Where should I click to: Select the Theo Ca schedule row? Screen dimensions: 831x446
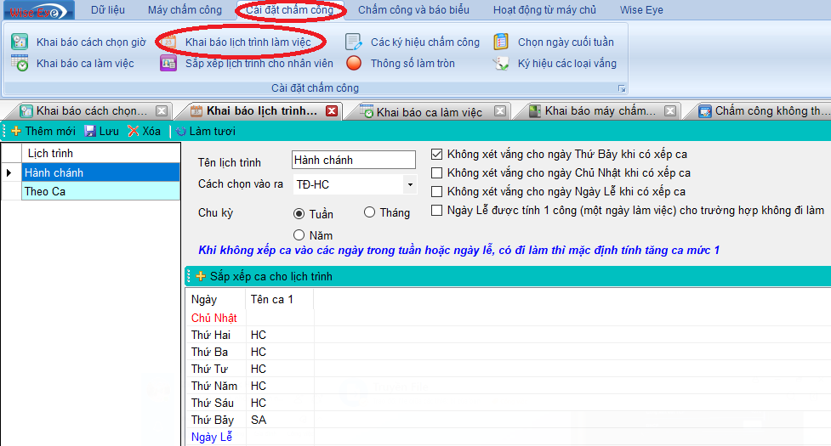pos(100,191)
